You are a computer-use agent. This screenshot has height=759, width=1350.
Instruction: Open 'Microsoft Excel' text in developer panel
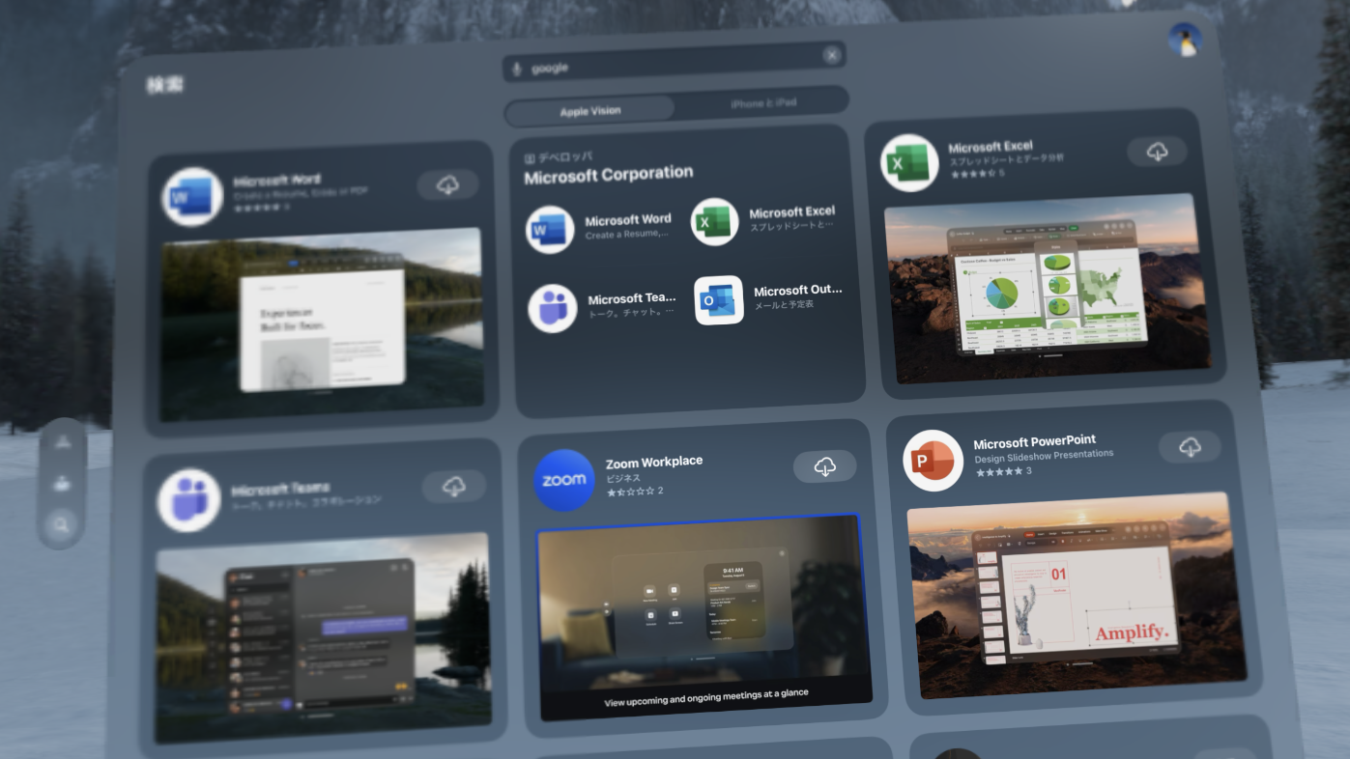click(x=791, y=211)
